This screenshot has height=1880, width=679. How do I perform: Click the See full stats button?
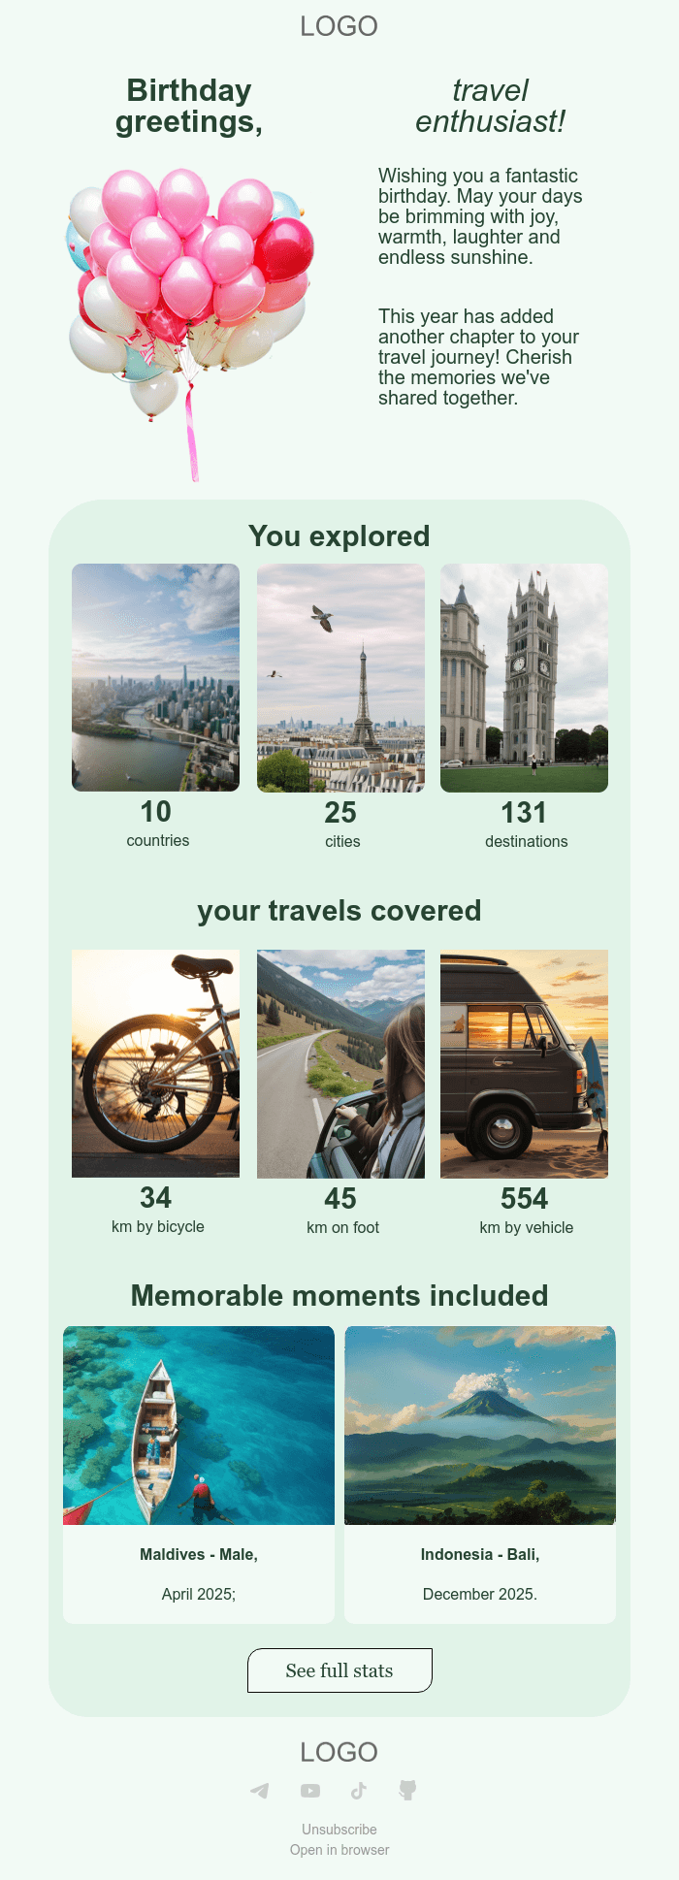pos(339,1670)
